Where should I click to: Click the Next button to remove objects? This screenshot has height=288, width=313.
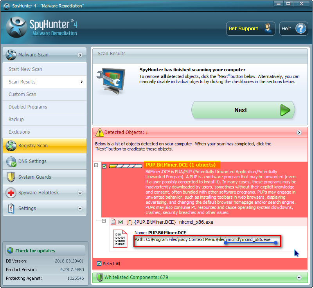243,110
